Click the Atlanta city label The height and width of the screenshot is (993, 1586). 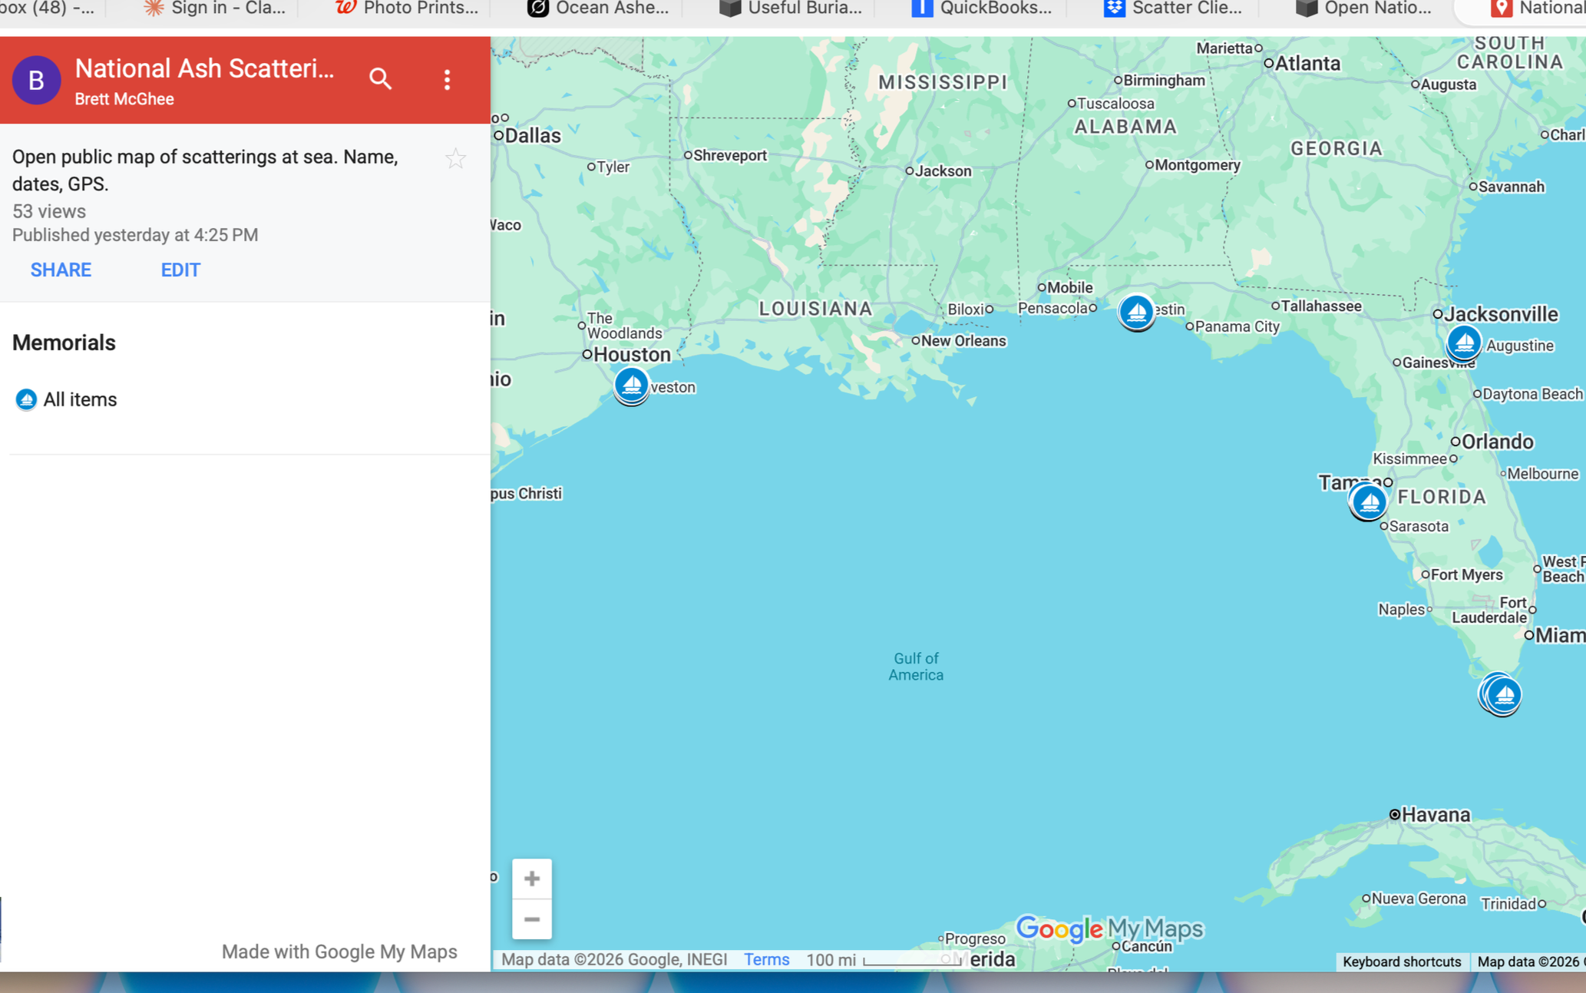pos(1308,63)
